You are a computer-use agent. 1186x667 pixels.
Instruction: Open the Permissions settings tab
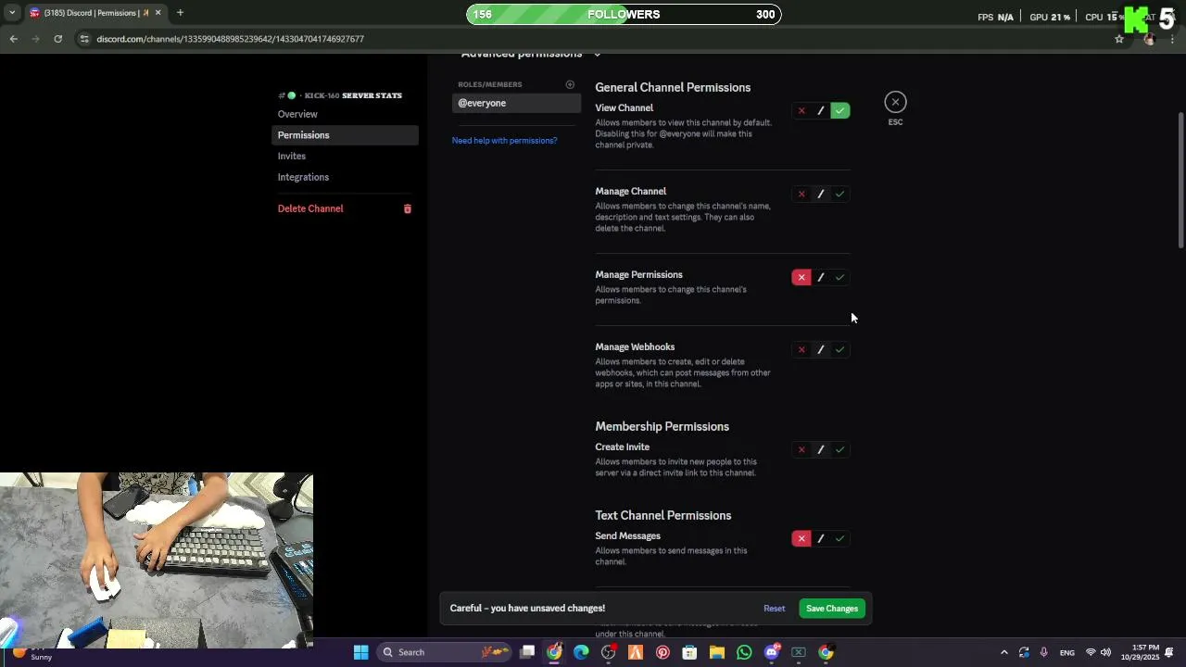point(345,135)
